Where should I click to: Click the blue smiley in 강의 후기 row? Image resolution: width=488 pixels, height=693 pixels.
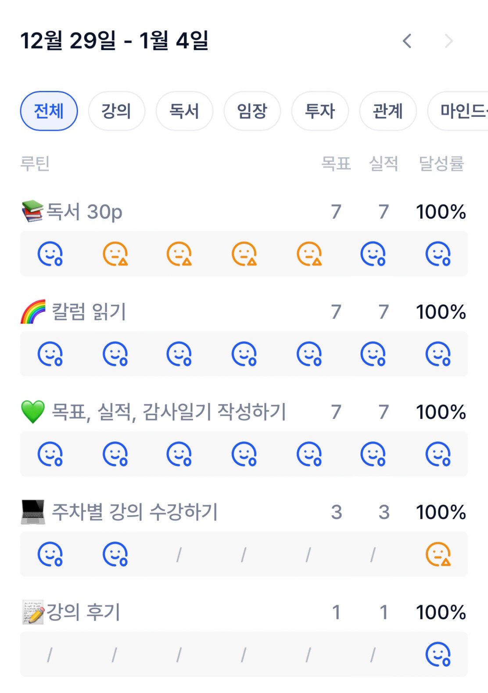tap(438, 654)
